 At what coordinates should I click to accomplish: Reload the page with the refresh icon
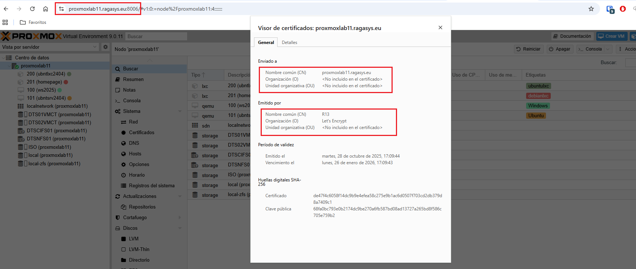point(32,9)
